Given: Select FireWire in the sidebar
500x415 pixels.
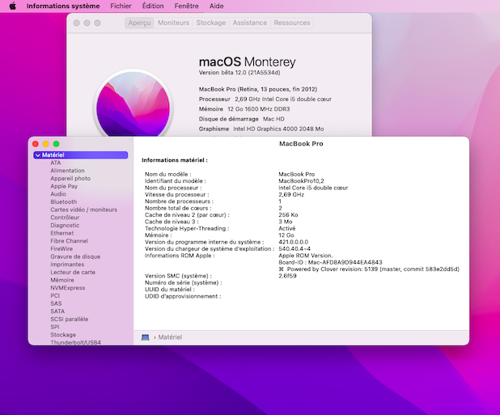Looking at the screenshot, I should [61, 248].
